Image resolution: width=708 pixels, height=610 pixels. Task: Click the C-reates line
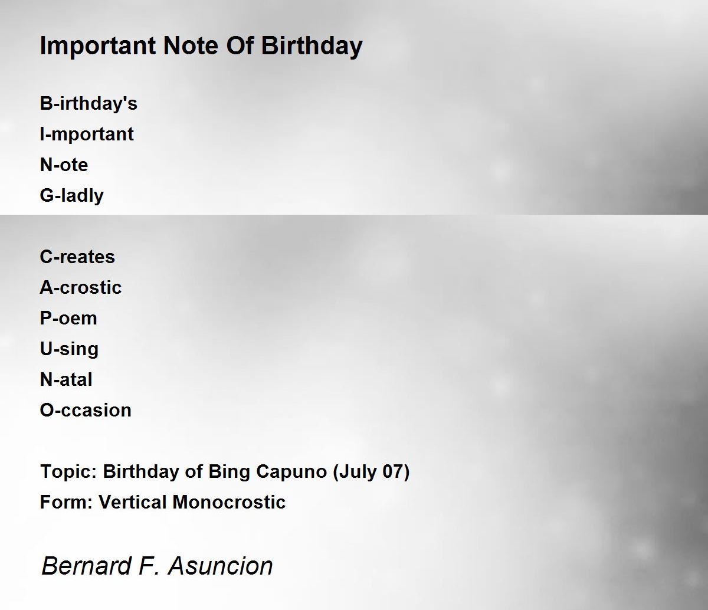pos(77,257)
